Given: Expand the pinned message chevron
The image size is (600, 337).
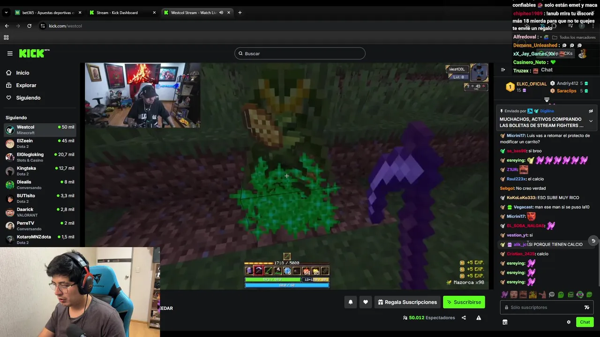Looking at the screenshot, I should (591, 121).
